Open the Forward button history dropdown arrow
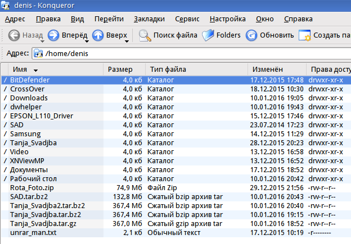The width and height of the screenshot is (351, 244). pyautogui.click(x=86, y=40)
